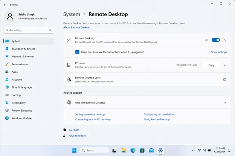Click the DESKTOP-7GCH622 name text
Screen dimensions: 235x156
pos(187,65)
